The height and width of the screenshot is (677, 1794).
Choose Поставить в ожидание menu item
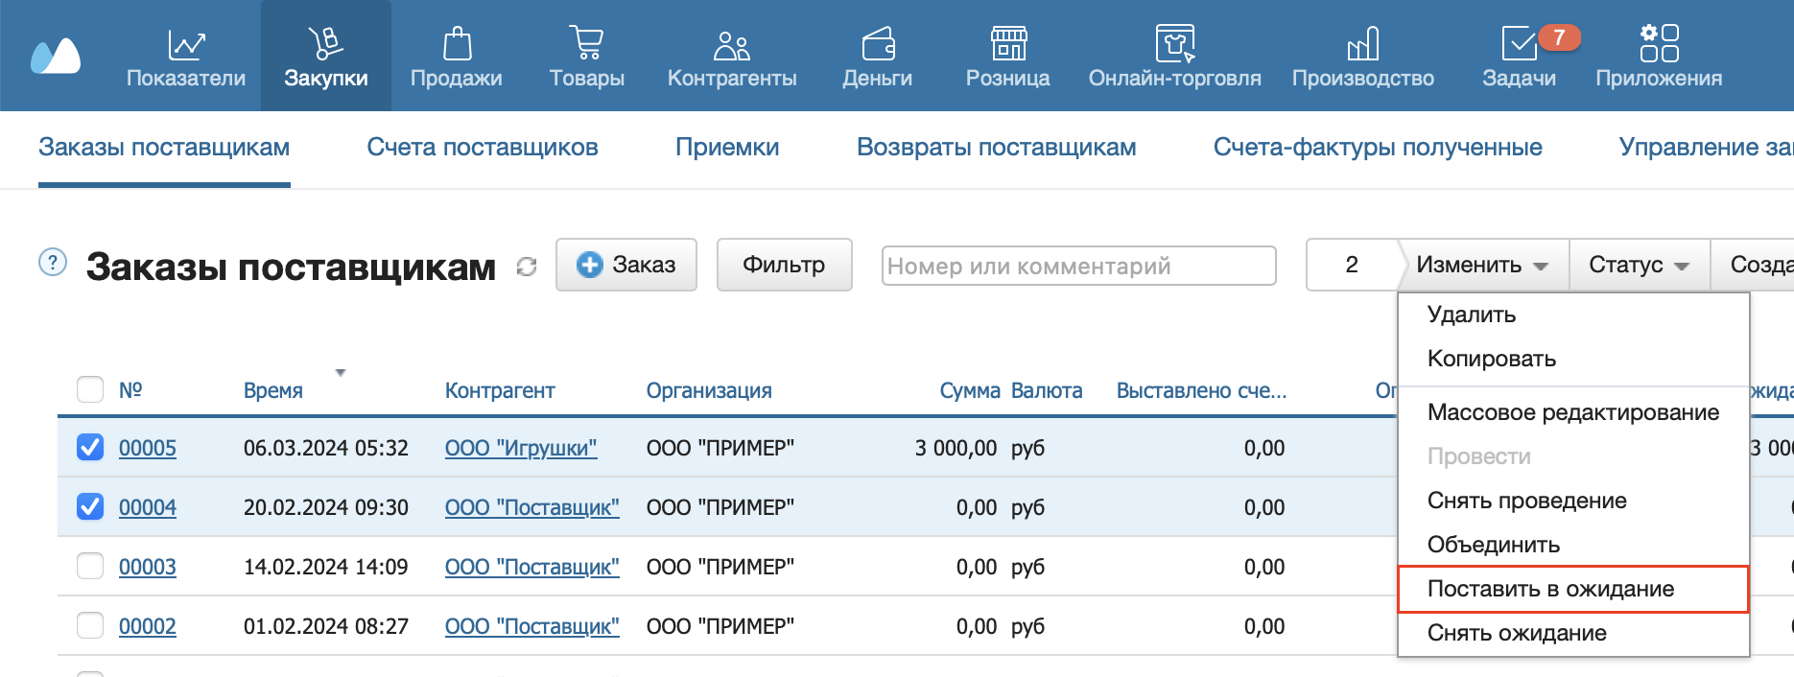(x=1573, y=589)
